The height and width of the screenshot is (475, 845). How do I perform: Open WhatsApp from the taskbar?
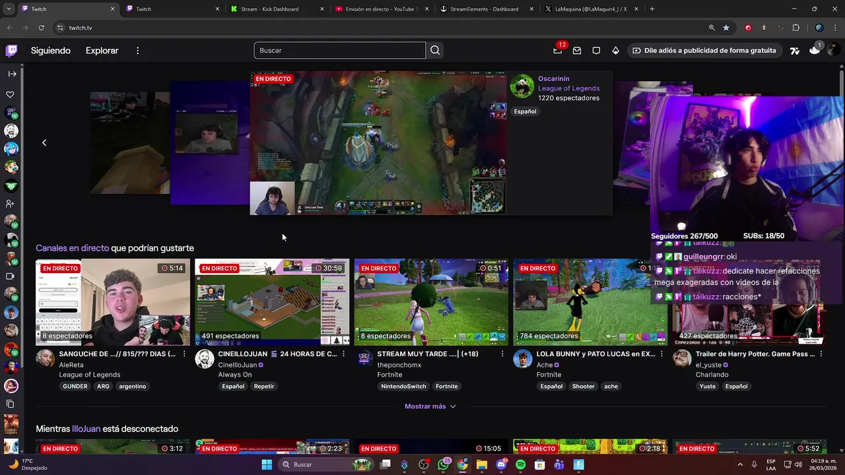pyautogui.click(x=443, y=464)
